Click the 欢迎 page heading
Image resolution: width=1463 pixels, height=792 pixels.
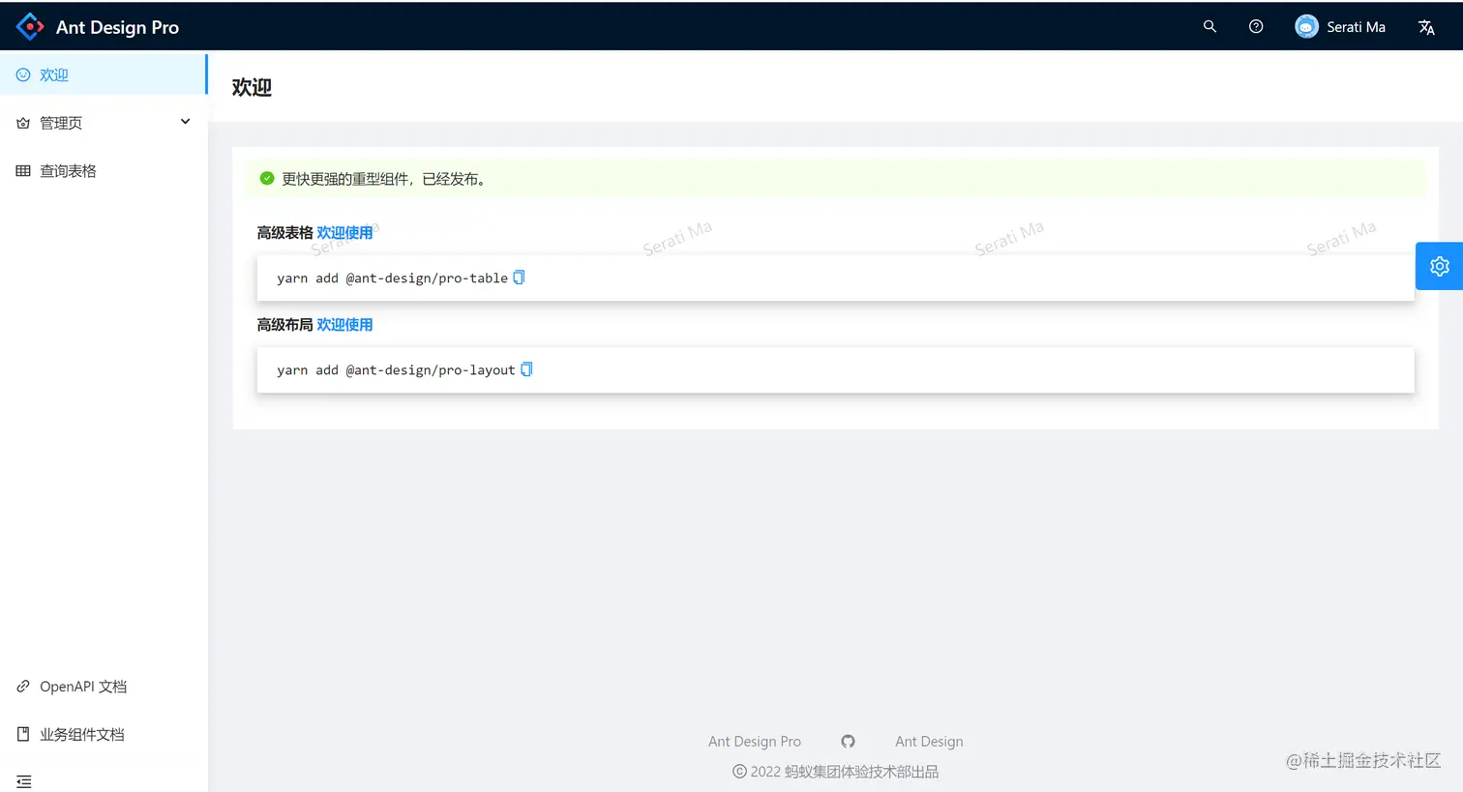pos(252,87)
